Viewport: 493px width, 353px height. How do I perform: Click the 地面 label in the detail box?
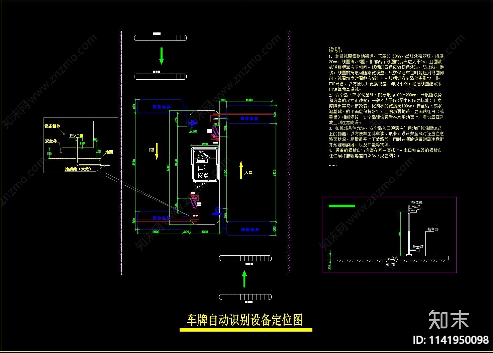(109, 152)
